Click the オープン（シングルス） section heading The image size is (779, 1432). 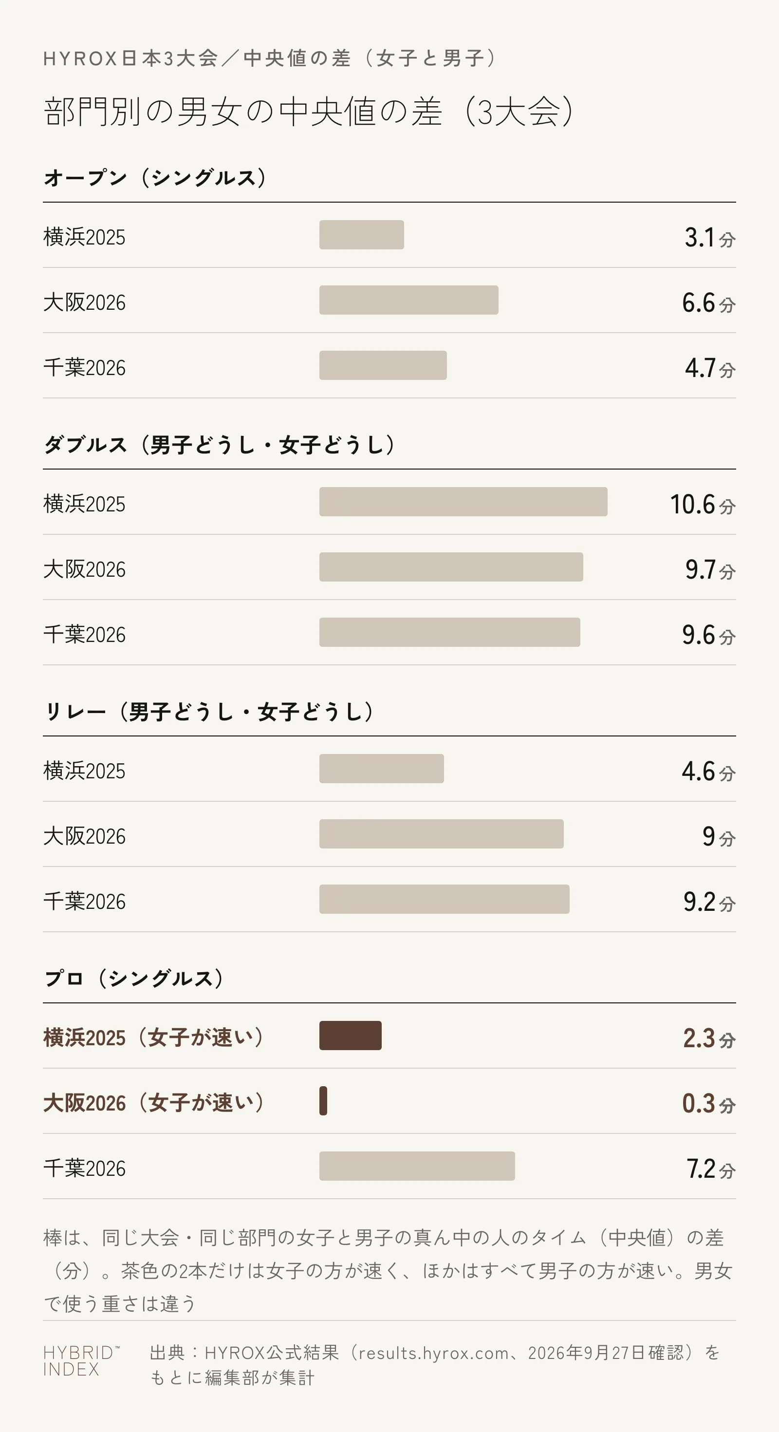coord(155,178)
